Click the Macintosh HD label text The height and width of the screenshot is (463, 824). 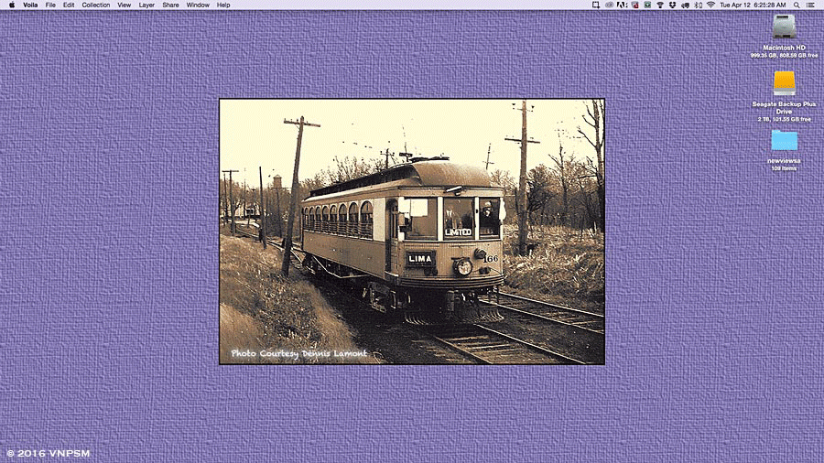(784, 48)
